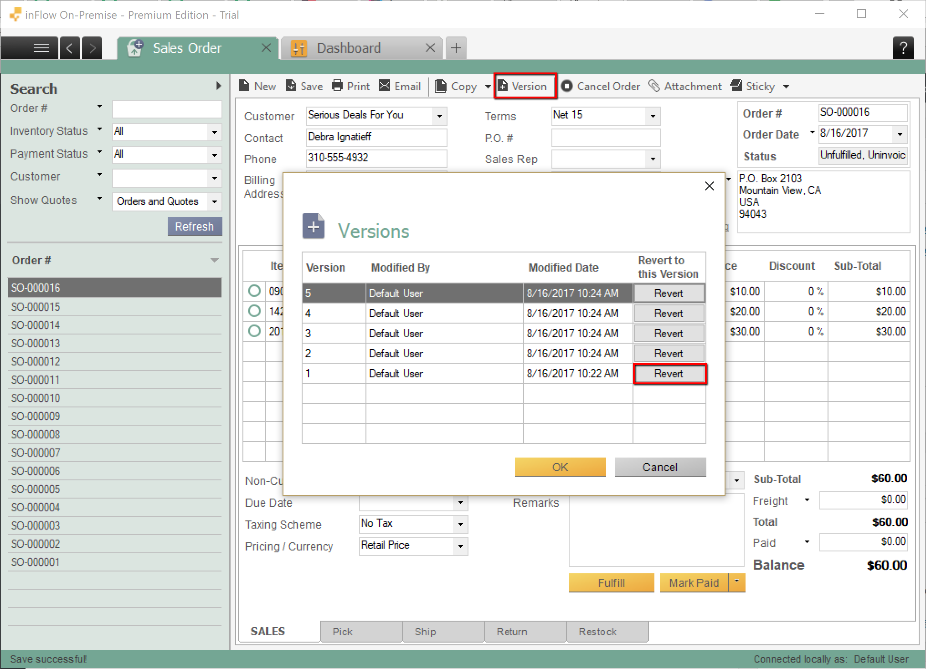Expand the Copy dropdown arrow
The width and height of the screenshot is (926, 669).
point(488,86)
